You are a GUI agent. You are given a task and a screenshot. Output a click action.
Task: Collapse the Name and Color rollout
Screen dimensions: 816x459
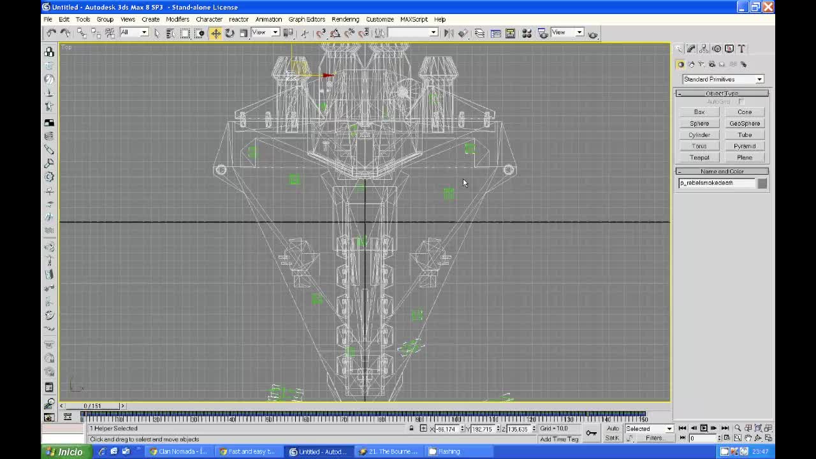coord(722,171)
